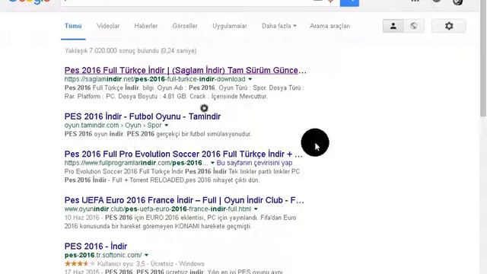487x274 pixels.
Task: Click the blue search button
Action: tap(349, 2)
